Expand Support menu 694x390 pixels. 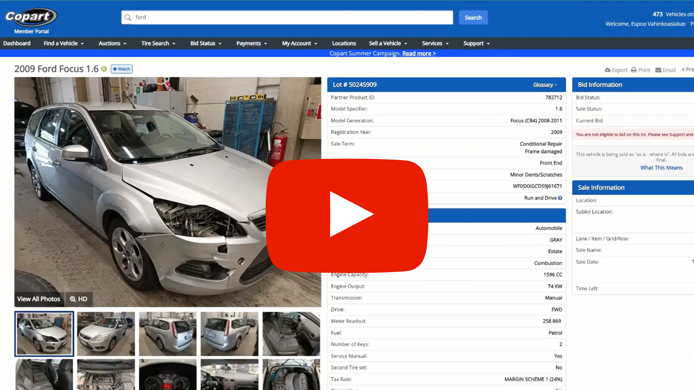pyautogui.click(x=476, y=43)
